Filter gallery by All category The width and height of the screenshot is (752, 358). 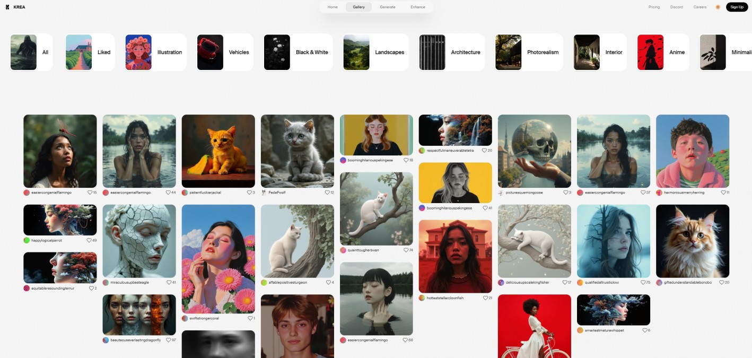pos(31,53)
